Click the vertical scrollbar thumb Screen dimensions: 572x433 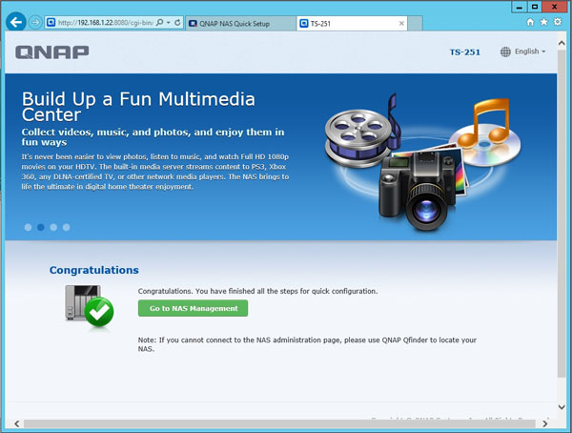tap(562, 214)
